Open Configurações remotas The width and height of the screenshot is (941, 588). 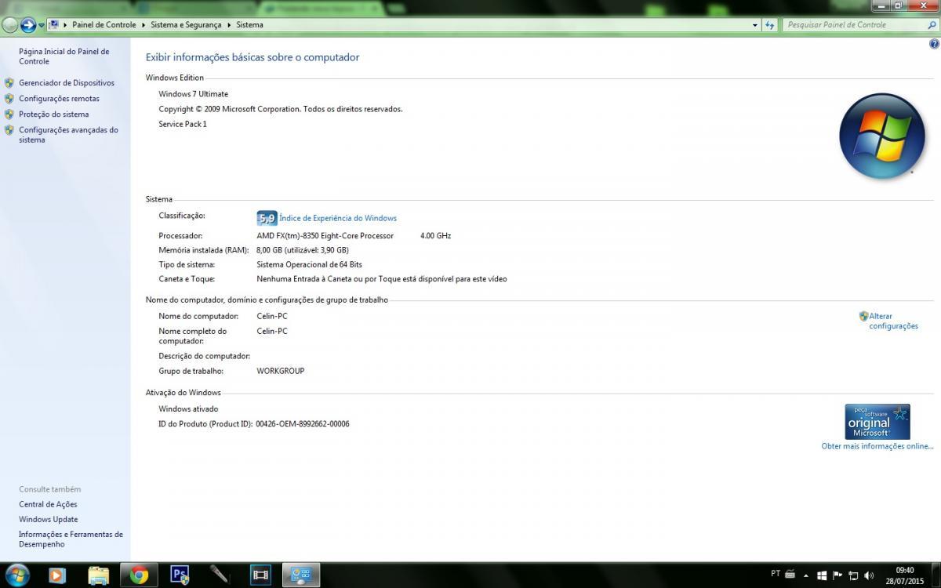(60, 99)
